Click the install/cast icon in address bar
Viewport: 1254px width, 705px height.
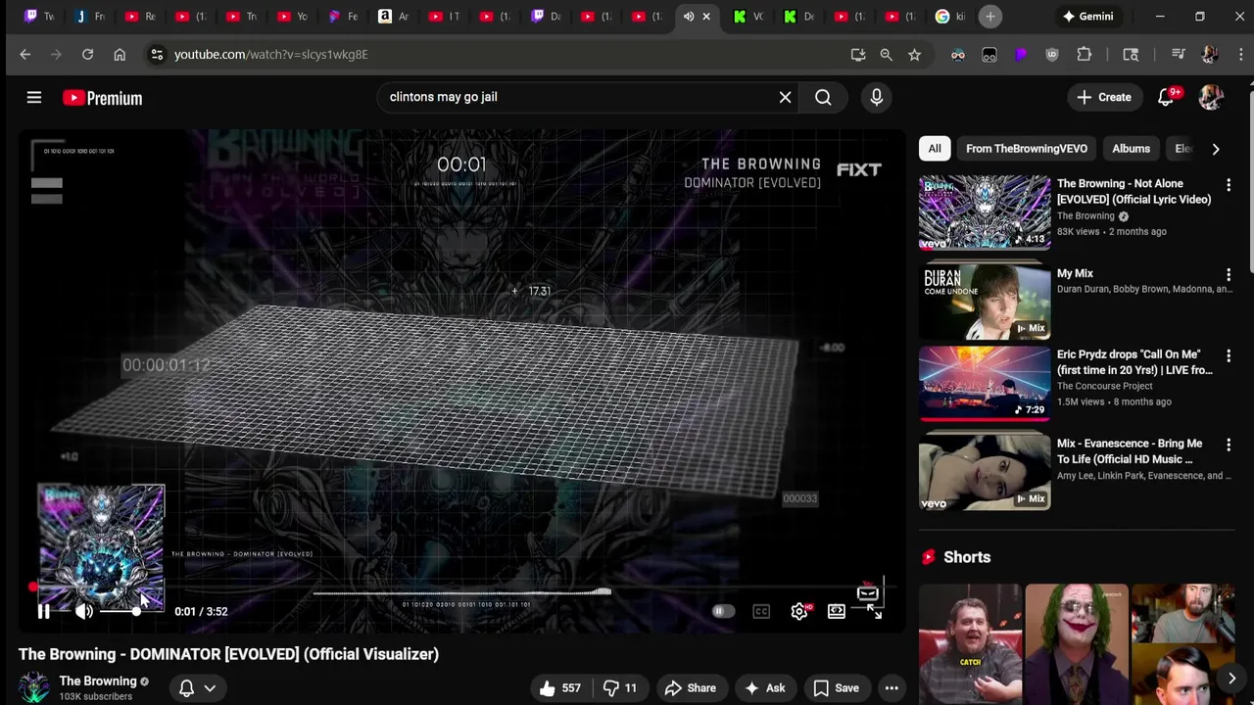coord(858,55)
